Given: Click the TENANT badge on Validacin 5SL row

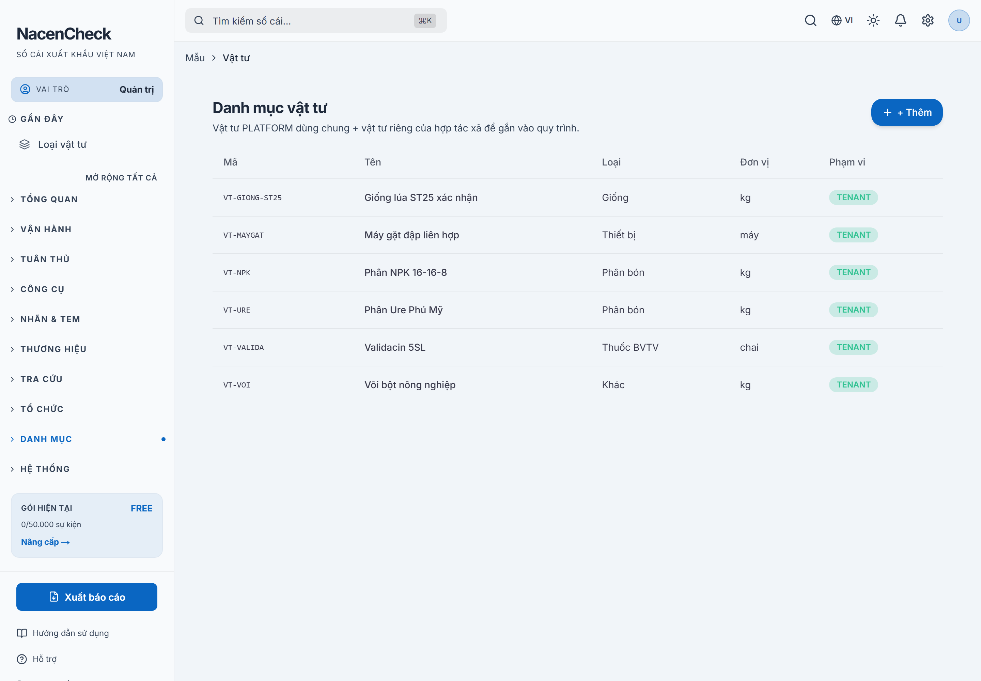Looking at the screenshot, I should [x=853, y=347].
